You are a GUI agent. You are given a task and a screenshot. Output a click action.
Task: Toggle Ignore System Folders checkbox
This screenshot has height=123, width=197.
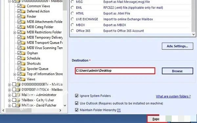(77, 96)
